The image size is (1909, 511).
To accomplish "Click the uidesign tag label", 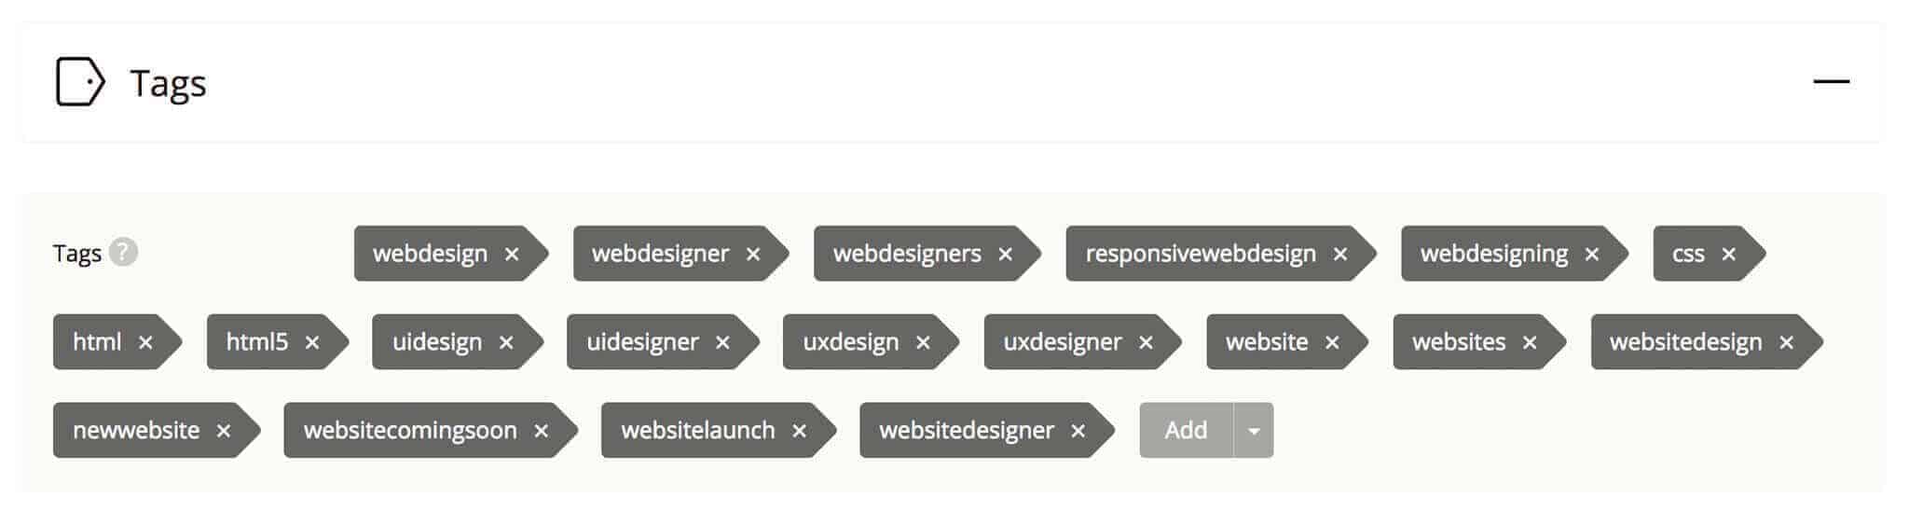I will pos(436,342).
